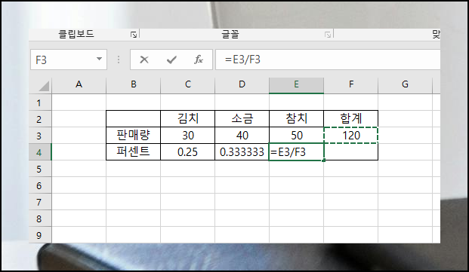Click the total cell containing 120
Viewport: 469px width, 272px height.
point(351,136)
